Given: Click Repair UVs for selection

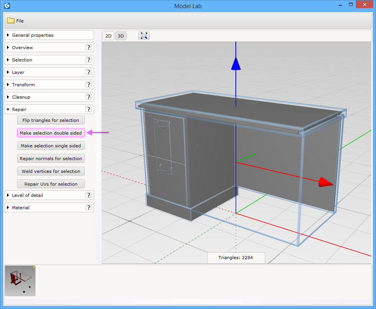Looking at the screenshot, I should tap(51, 184).
